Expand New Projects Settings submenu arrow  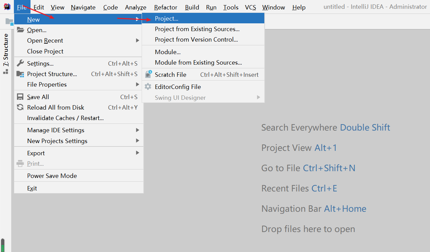[x=138, y=141]
